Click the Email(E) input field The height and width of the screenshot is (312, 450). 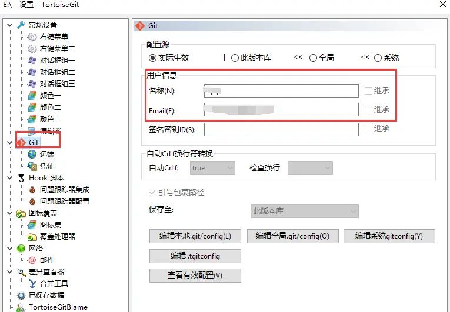(281, 109)
